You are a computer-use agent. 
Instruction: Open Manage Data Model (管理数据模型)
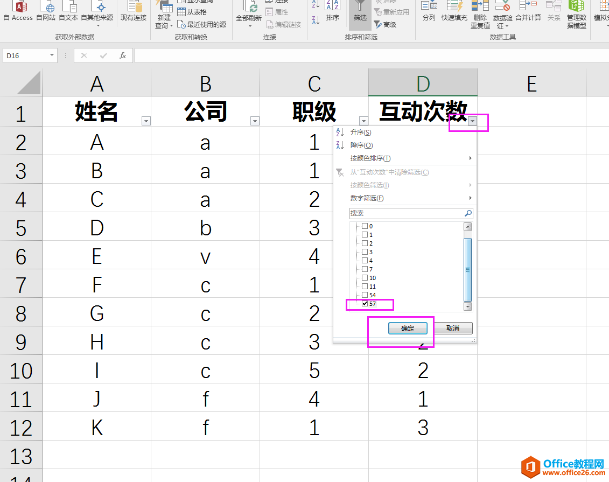coord(576,15)
